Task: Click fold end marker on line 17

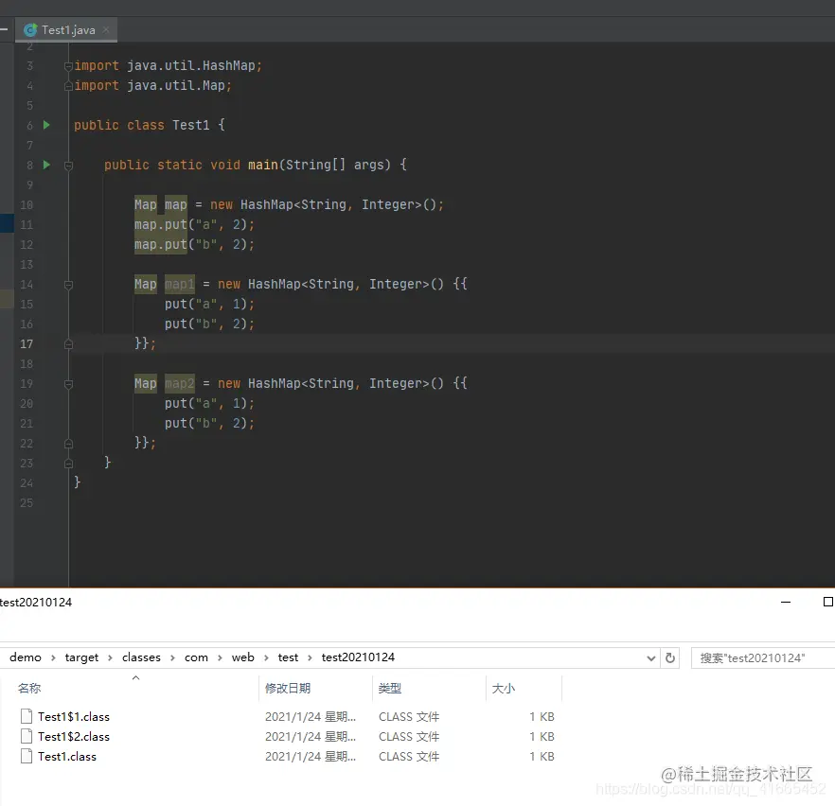Action: [68, 344]
